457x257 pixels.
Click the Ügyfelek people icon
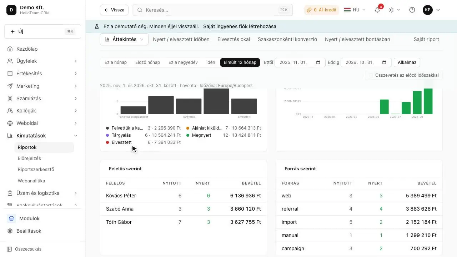(10, 61)
